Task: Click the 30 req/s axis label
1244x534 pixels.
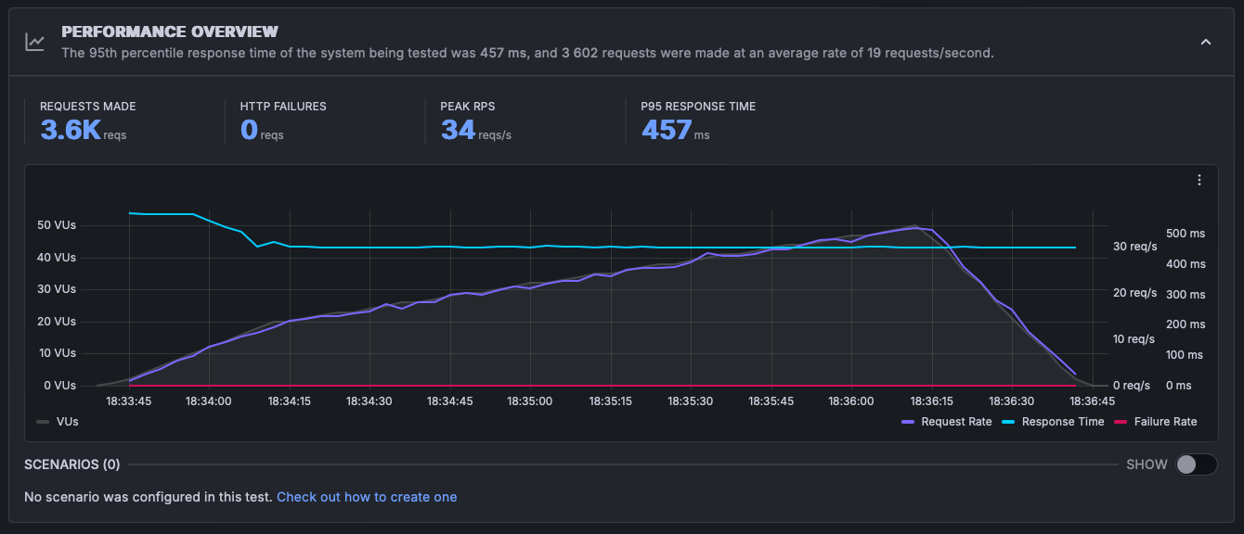Action: pyautogui.click(x=1135, y=247)
